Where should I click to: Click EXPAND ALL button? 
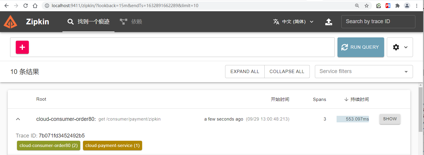click(245, 72)
